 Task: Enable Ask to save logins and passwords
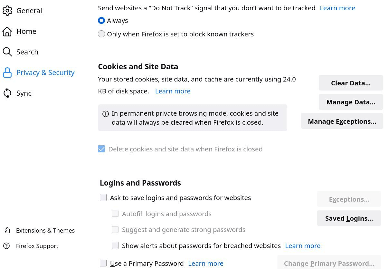[103, 197]
